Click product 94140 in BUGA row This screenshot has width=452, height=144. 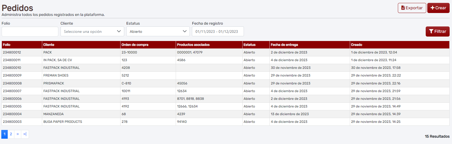(x=182, y=122)
